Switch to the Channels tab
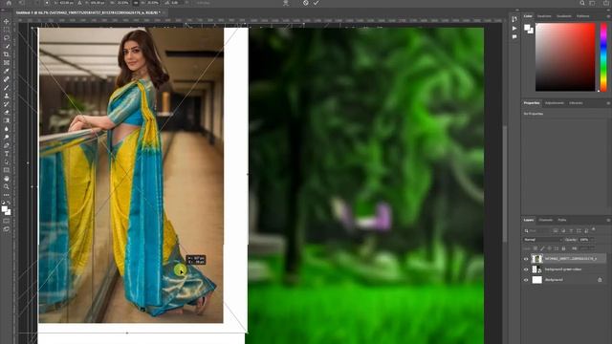 point(546,220)
